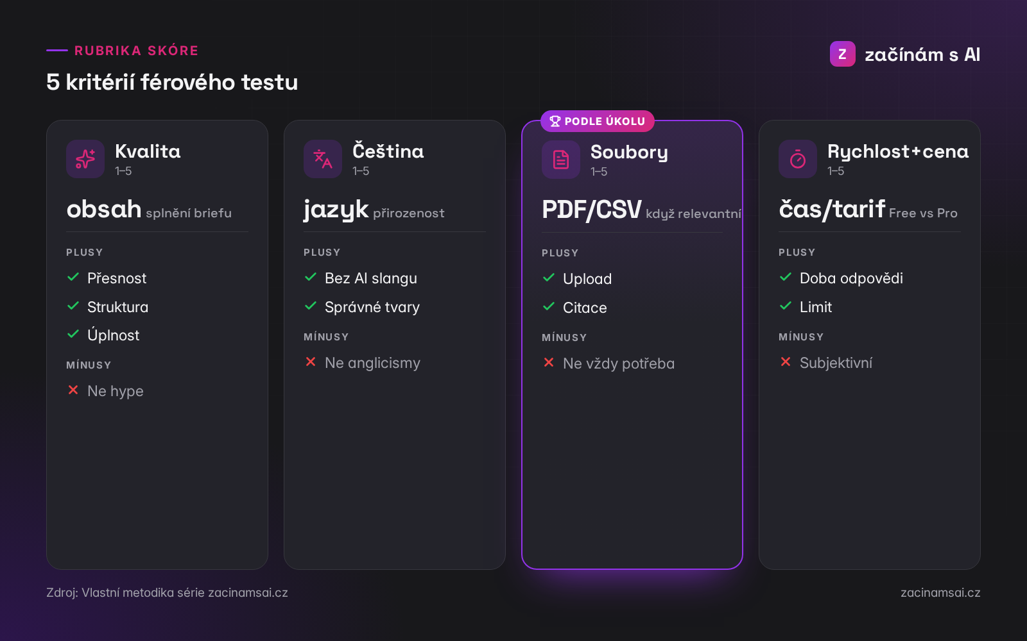Click the RUBRIKA SKÓRE label
The height and width of the screenshot is (641, 1027).
(137, 51)
